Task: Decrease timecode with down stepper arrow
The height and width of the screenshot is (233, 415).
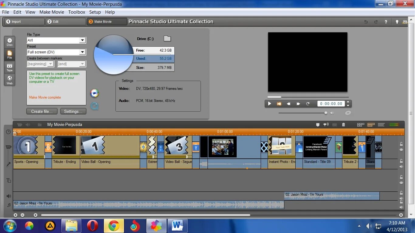Action: (x=348, y=106)
